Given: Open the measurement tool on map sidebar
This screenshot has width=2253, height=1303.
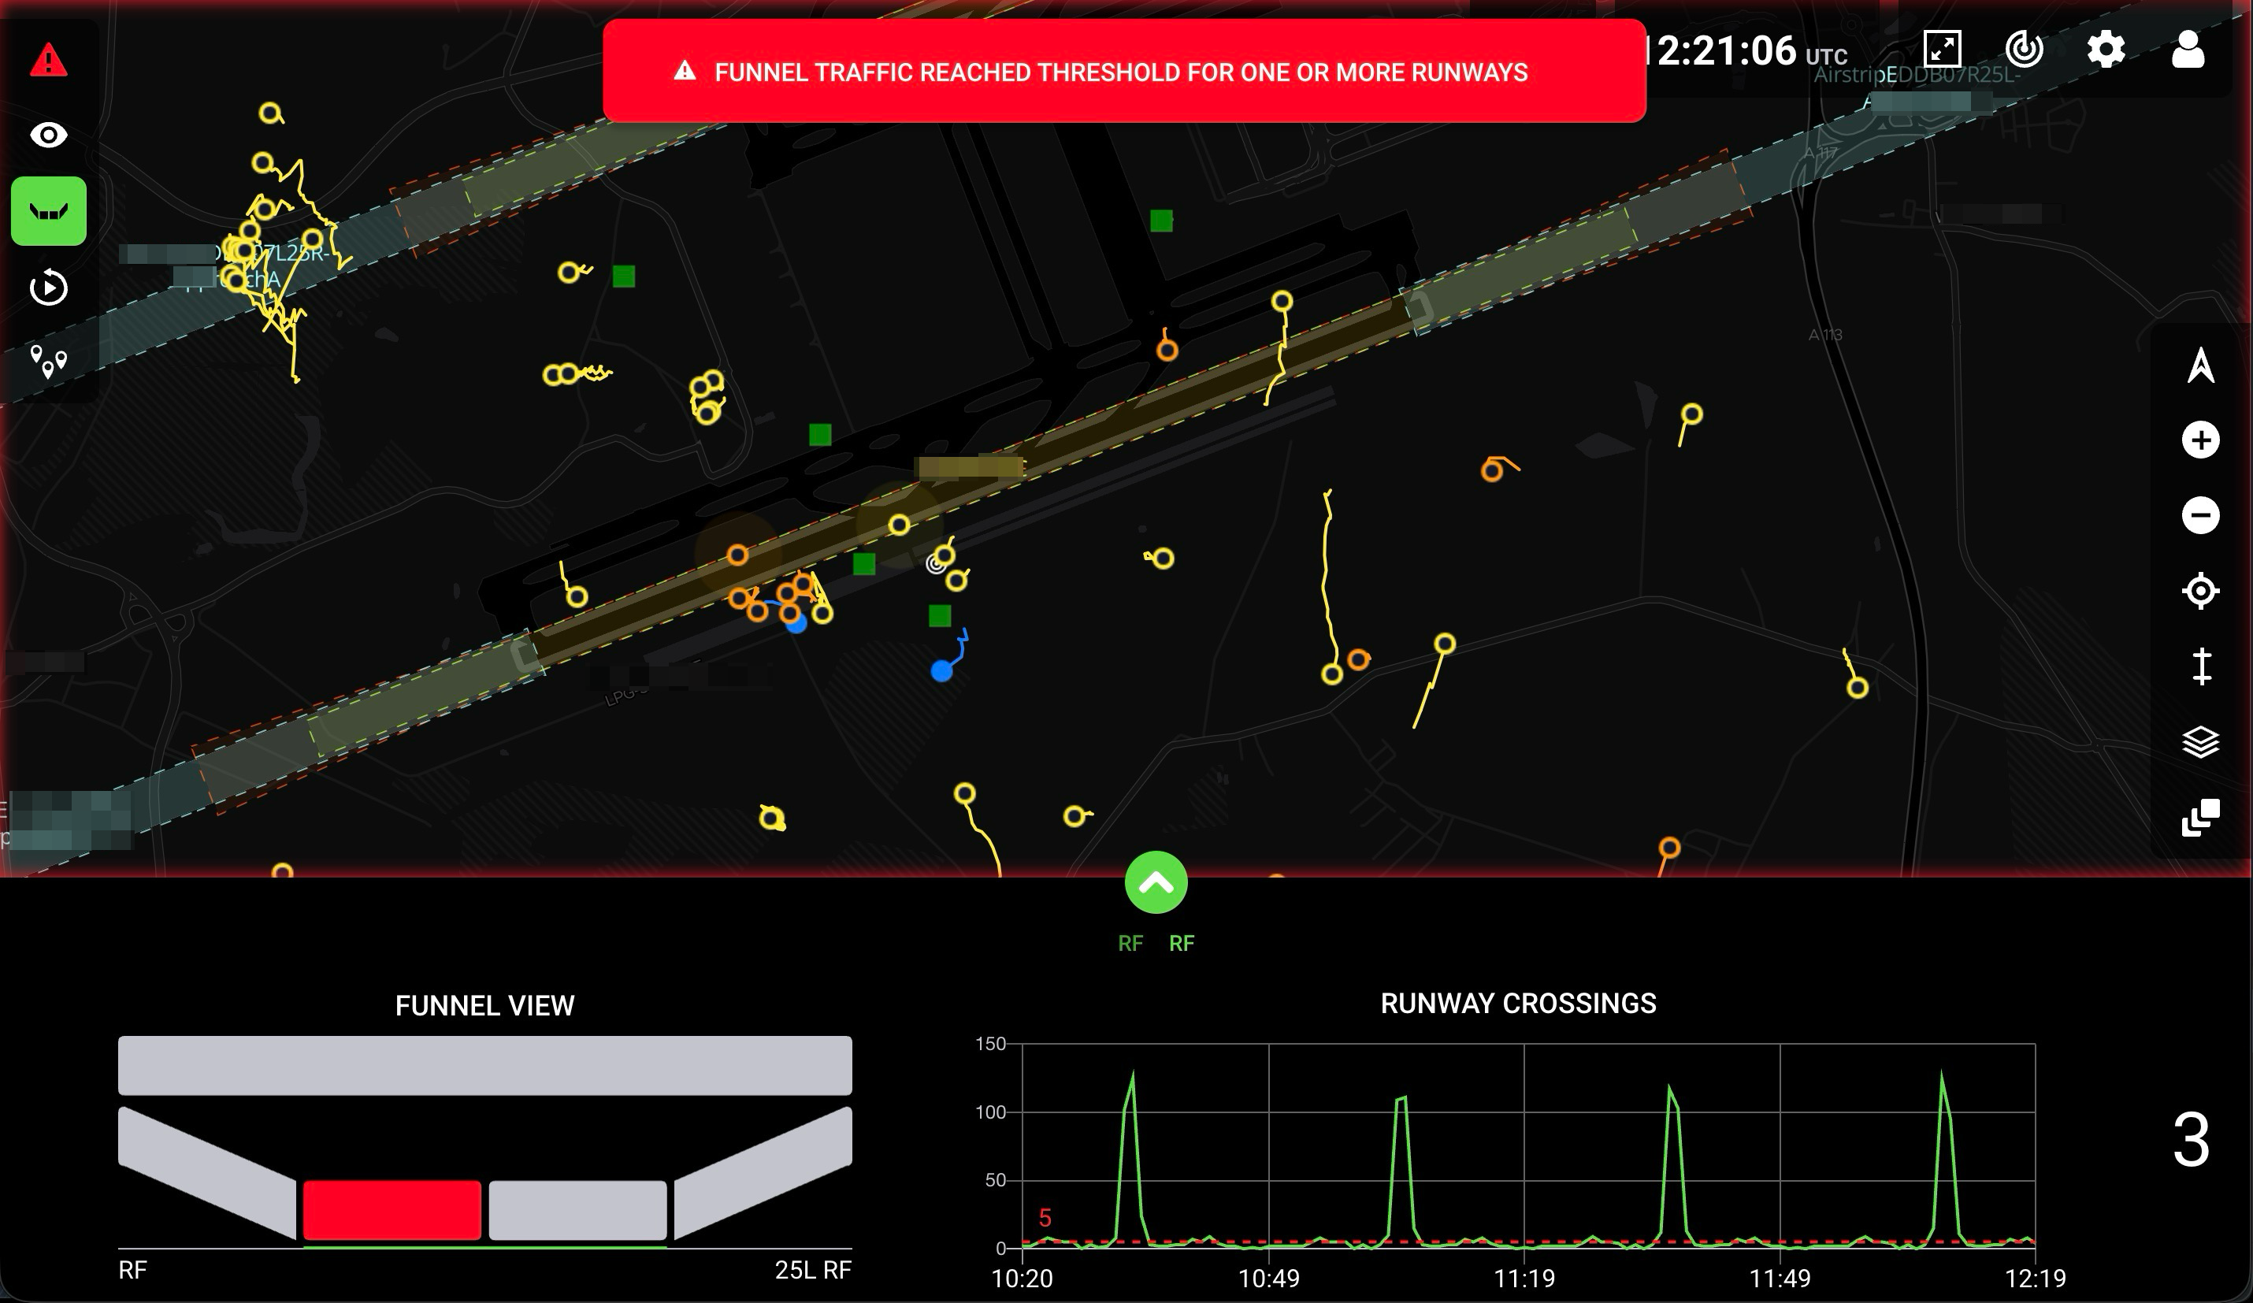Looking at the screenshot, I should 2202,663.
